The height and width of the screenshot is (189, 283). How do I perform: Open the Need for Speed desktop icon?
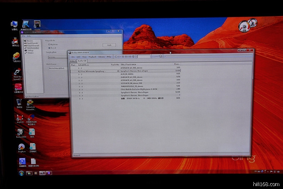click(17, 72)
